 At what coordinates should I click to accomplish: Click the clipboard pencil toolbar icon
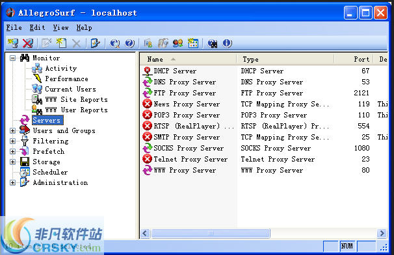point(95,43)
